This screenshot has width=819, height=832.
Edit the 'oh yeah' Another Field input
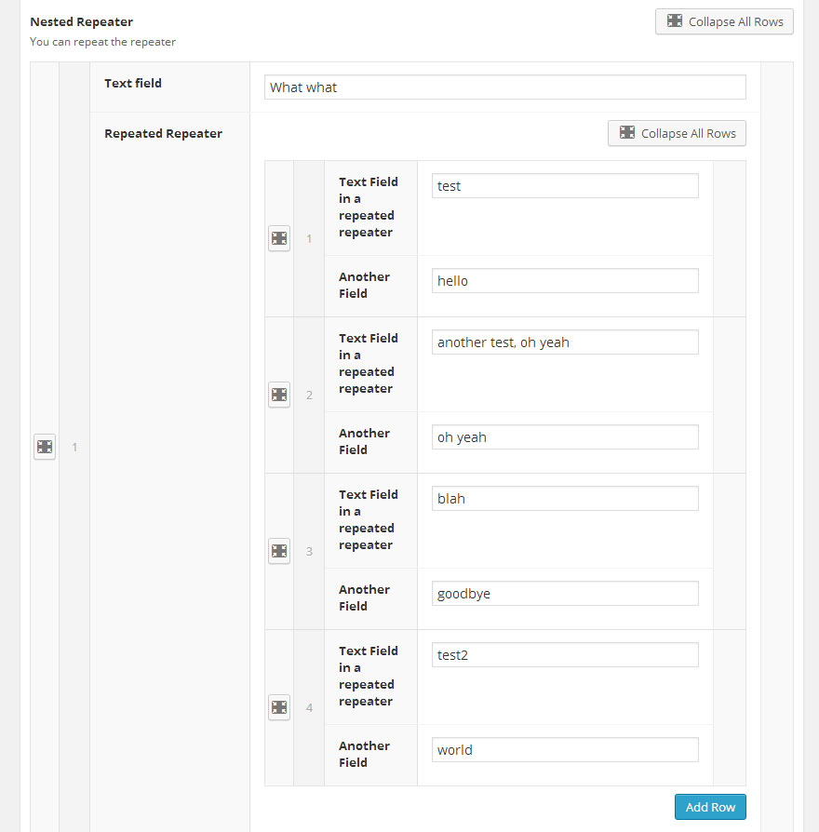[x=565, y=437]
